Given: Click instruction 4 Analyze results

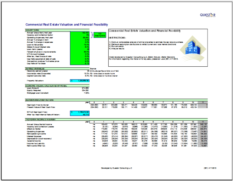Looking at the screenshot, I should (116, 49).
